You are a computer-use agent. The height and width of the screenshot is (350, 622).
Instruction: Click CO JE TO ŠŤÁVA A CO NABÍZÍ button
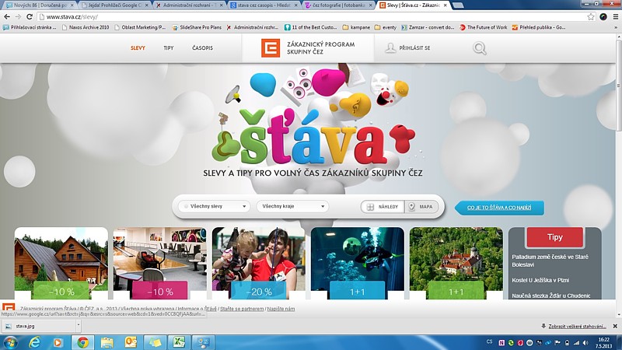click(x=499, y=208)
